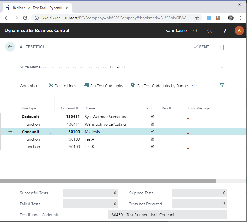Click the horizontal scrollbar of the list
Viewport: 247px width, 222px height.
tap(108, 181)
